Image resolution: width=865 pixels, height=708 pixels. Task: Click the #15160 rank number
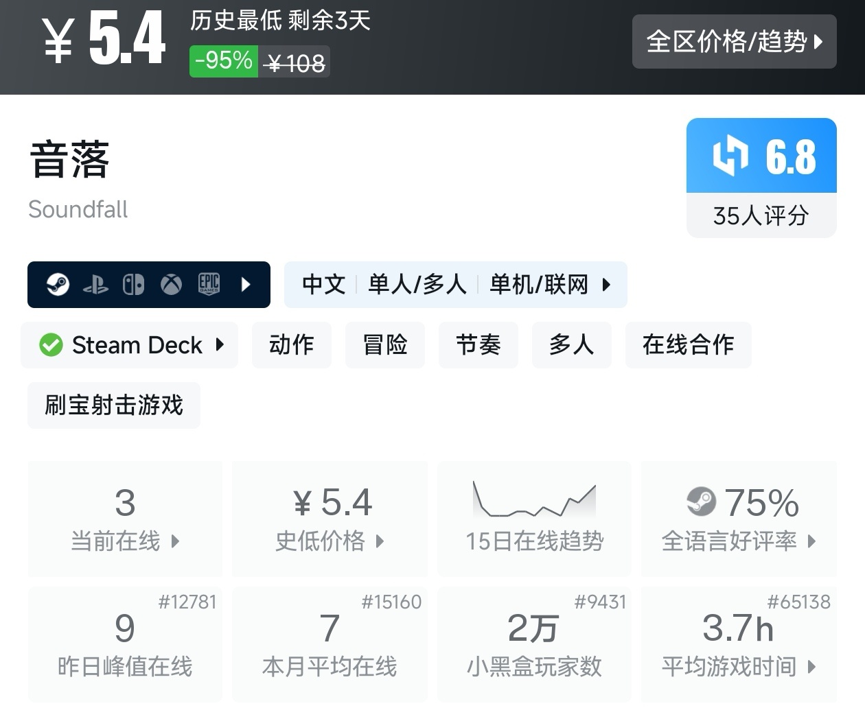pos(391,602)
